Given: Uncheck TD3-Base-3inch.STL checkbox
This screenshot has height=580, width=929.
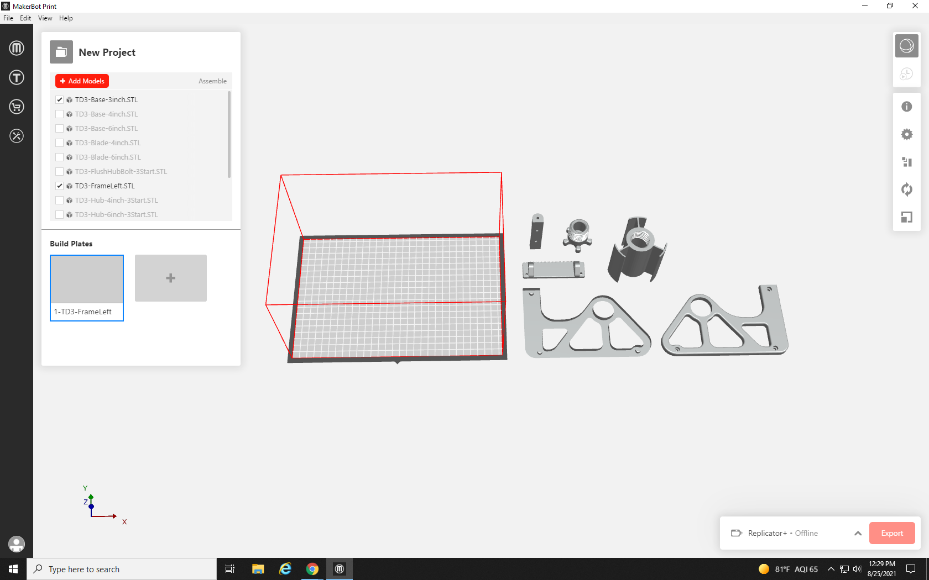Looking at the screenshot, I should (59, 100).
